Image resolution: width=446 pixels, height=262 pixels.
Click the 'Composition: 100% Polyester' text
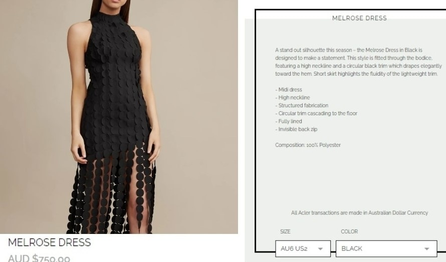pyautogui.click(x=308, y=145)
